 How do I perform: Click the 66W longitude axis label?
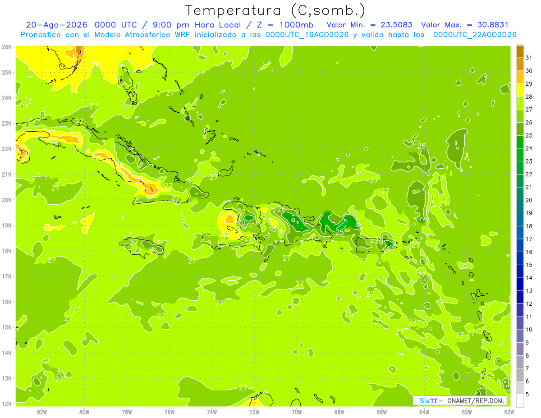click(x=382, y=412)
